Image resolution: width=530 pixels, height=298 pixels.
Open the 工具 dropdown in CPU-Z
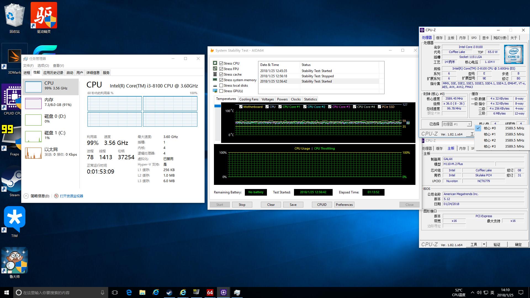point(484,244)
